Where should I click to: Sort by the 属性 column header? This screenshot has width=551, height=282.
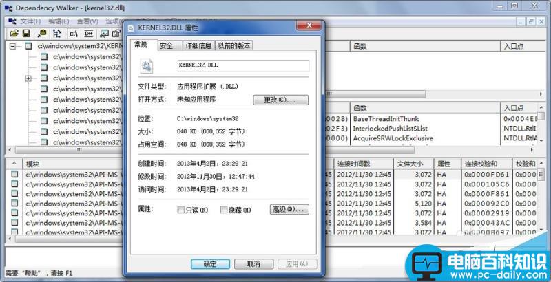[x=447, y=164]
